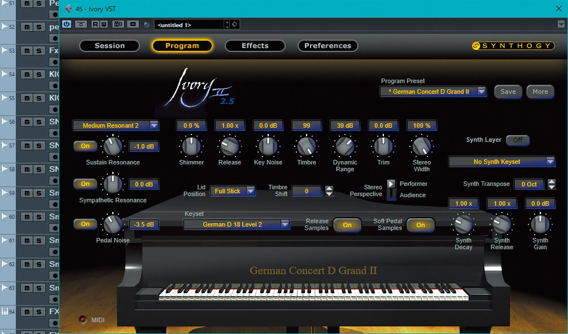Image resolution: width=568 pixels, height=334 pixels.
Task: Open Lid Position Full Stick dropdown
Action: pyautogui.click(x=233, y=191)
